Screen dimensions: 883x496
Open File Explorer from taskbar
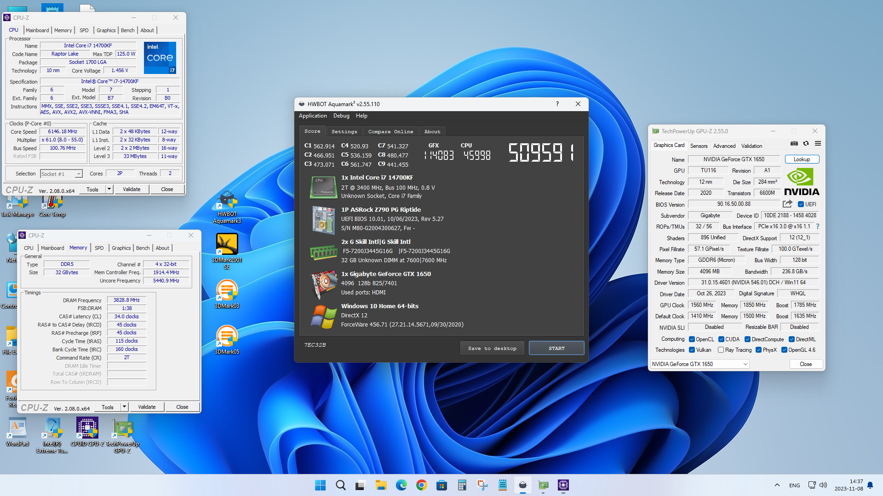point(381,485)
